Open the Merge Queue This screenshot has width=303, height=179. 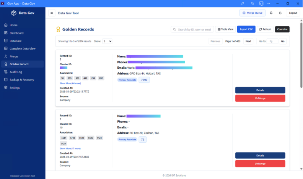tap(252, 13)
